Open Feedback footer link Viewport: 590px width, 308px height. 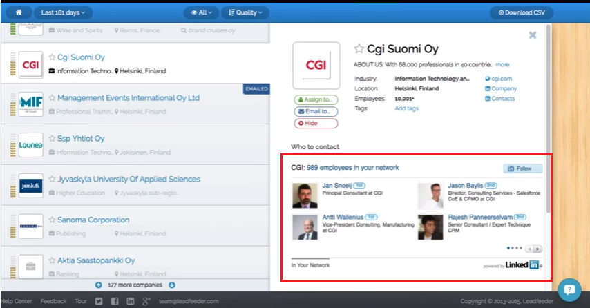(x=53, y=301)
